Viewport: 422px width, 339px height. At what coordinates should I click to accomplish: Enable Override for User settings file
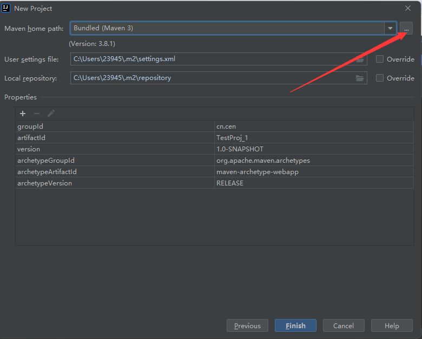click(380, 59)
